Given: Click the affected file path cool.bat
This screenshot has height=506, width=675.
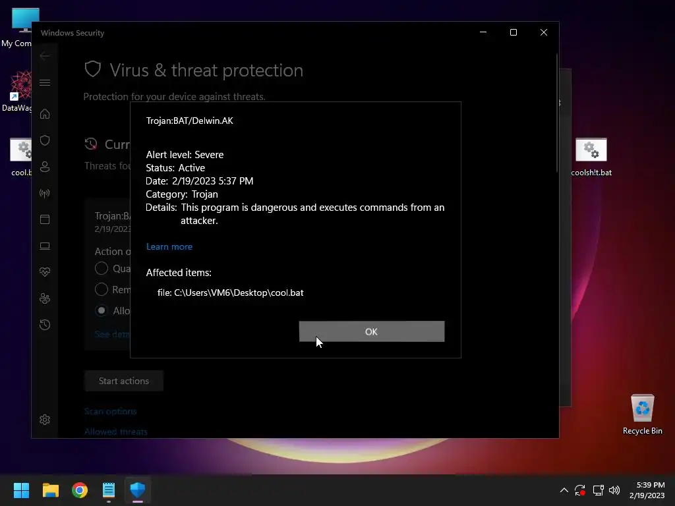Looking at the screenshot, I should (230, 293).
